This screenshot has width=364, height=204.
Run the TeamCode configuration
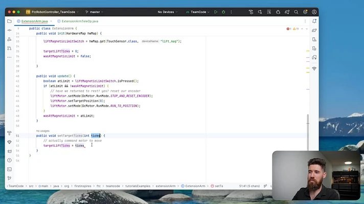[x=216, y=12]
